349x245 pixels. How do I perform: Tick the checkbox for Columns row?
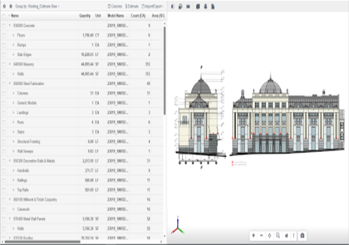click(x=3, y=93)
